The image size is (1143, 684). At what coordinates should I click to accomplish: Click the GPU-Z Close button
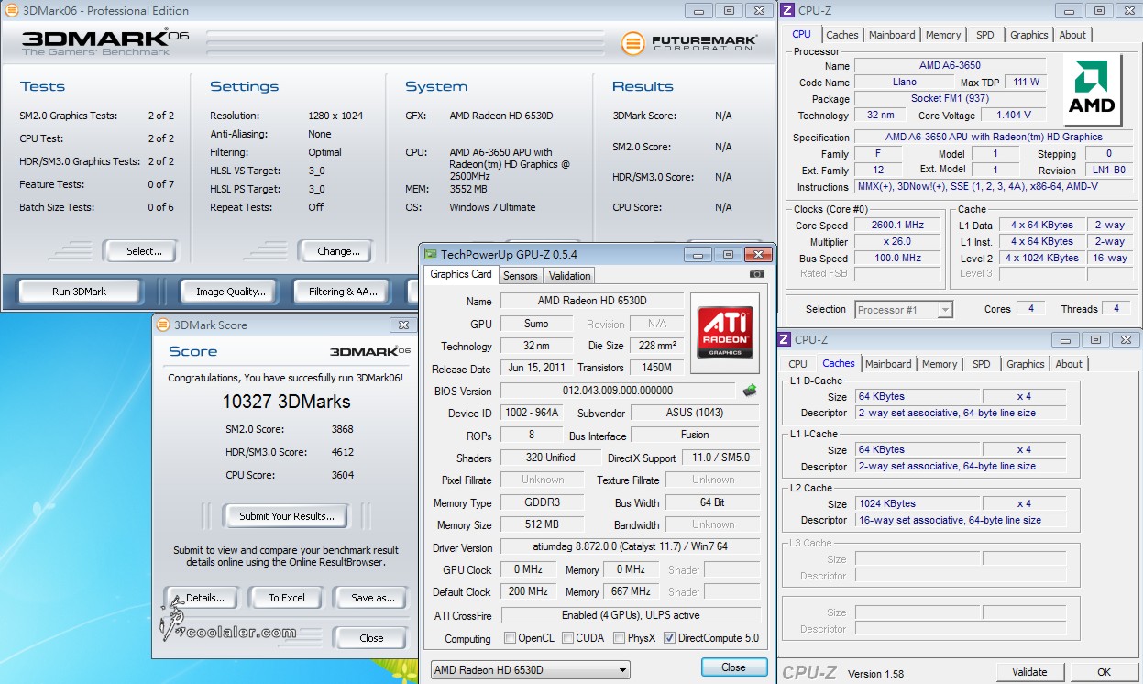coord(733,667)
